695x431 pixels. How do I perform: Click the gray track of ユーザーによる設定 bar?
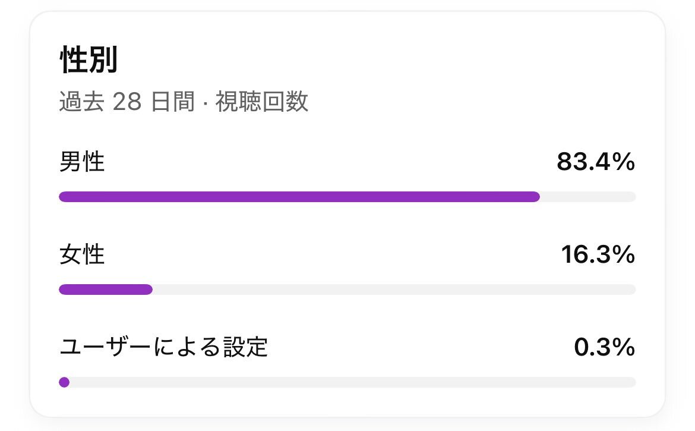point(353,382)
